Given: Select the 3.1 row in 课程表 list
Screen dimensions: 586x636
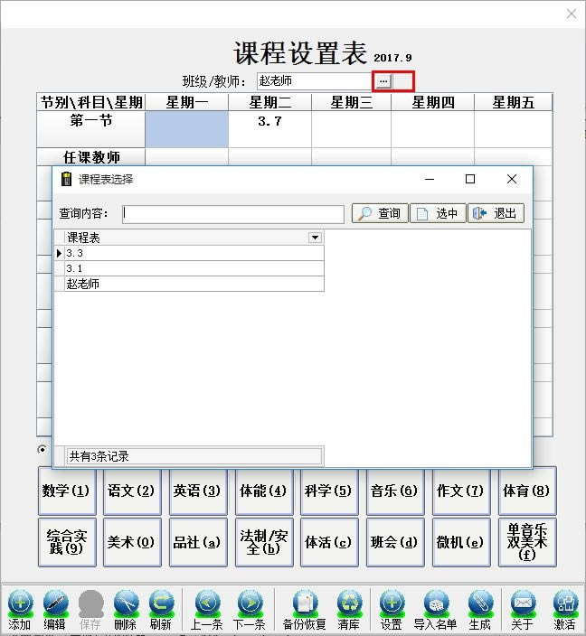Looking at the screenshot, I should pos(194,268).
